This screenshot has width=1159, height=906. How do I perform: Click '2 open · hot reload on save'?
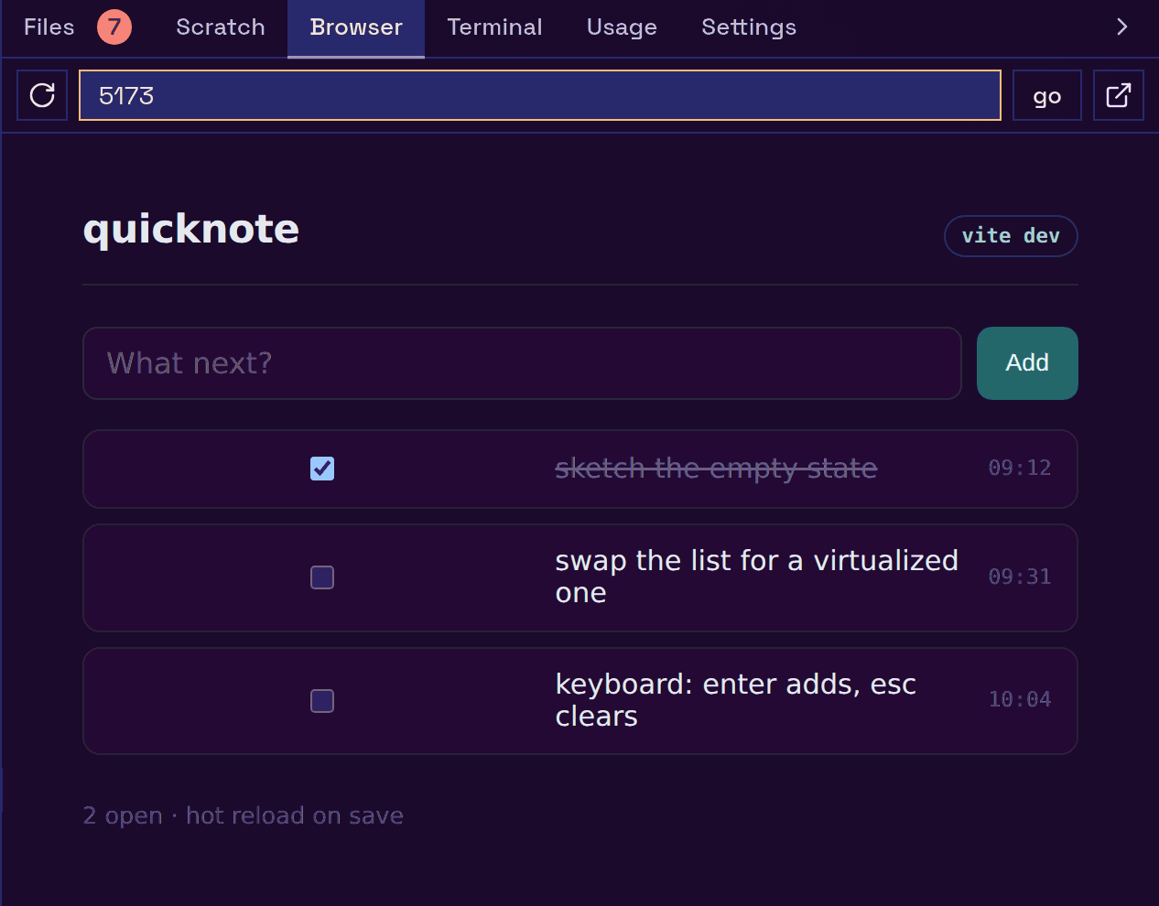pyautogui.click(x=244, y=815)
